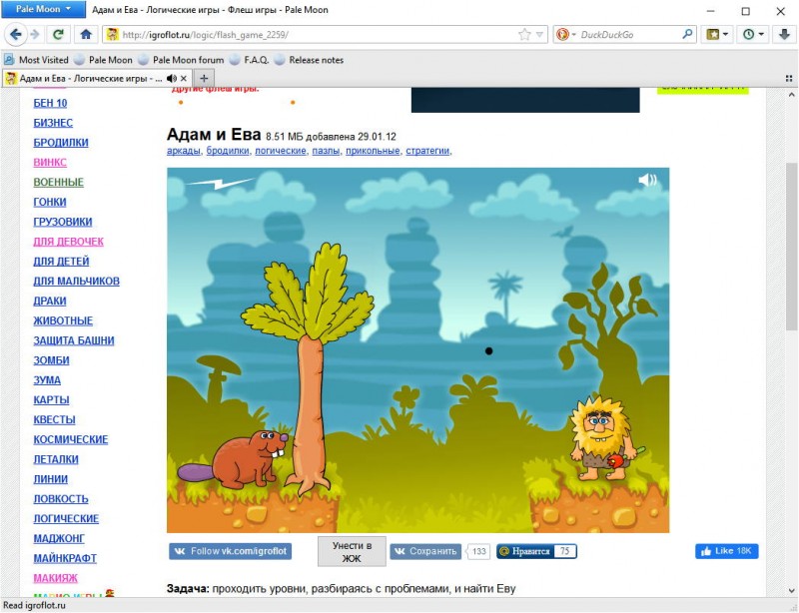799x613 pixels.
Task: Open the пазлы tag link
Action: tap(326, 151)
